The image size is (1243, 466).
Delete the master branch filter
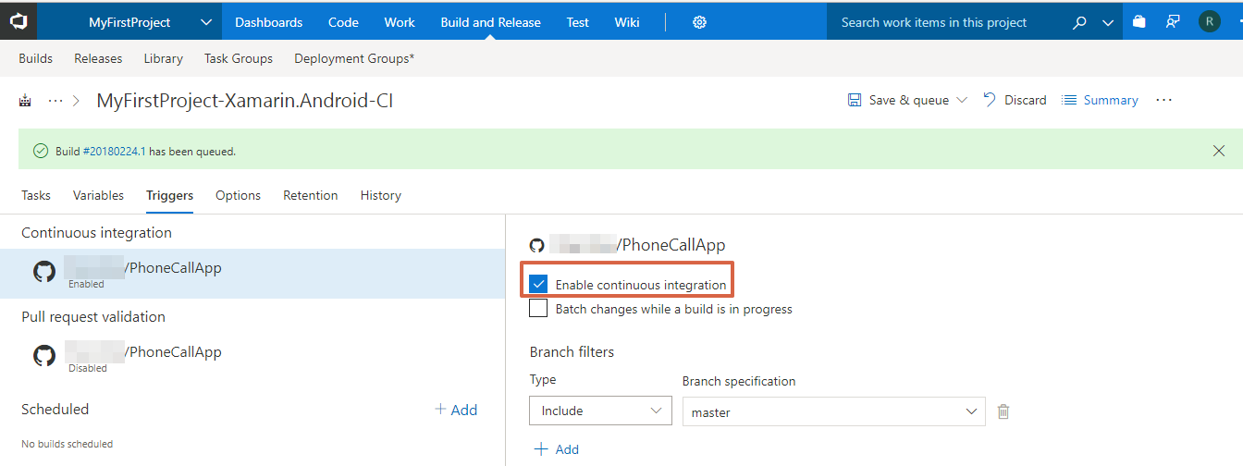1003,411
